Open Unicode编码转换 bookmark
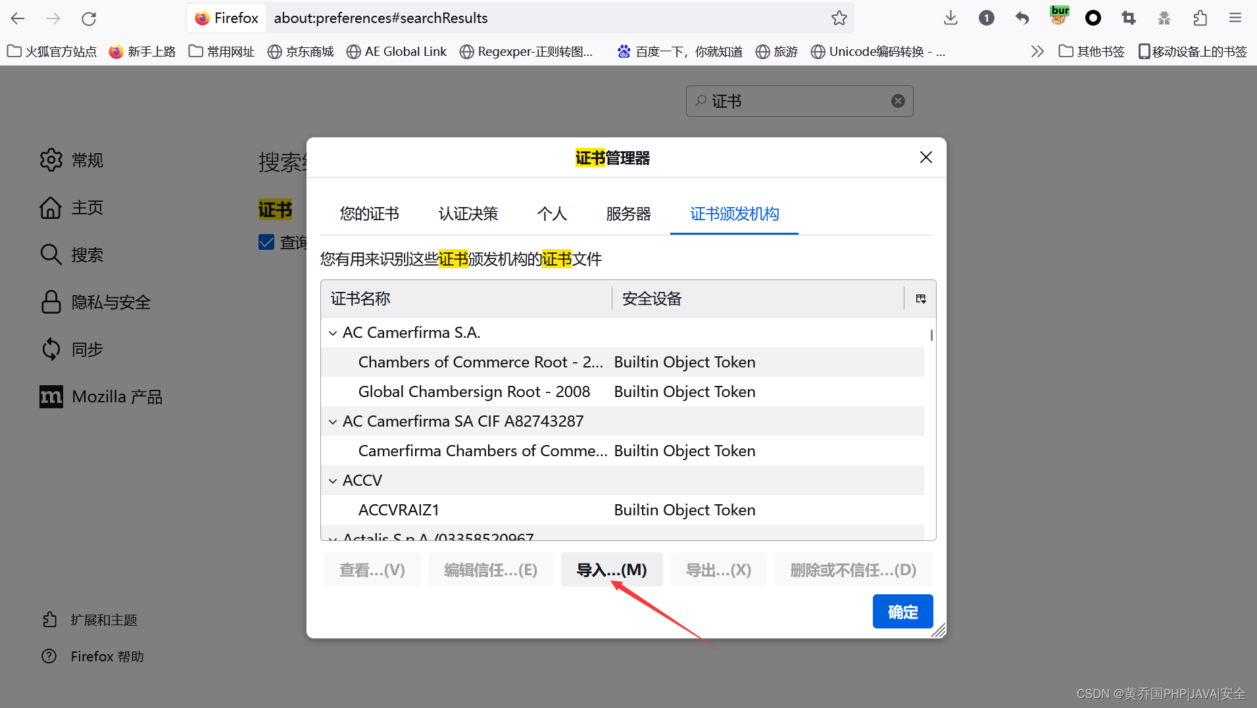The height and width of the screenshot is (708, 1257). (879, 51)
